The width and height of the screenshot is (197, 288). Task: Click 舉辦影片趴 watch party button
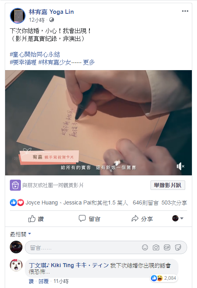pos(167,185)
